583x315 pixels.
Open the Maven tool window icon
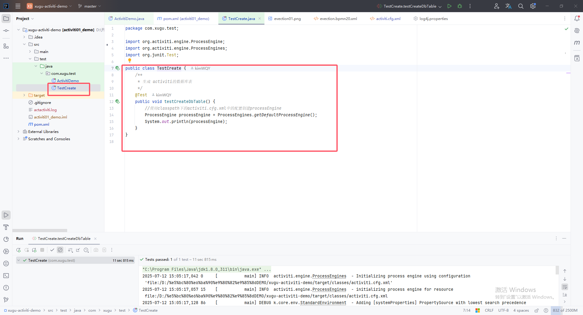coord(577,43)
